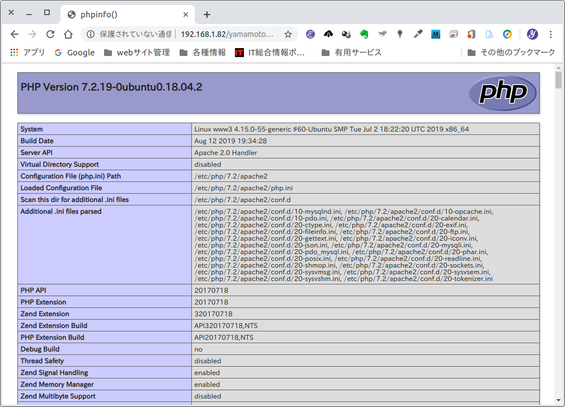This screenshot has height=407, width=565.
Task: Click the gray bird extension icon
Action: (382, 34)
